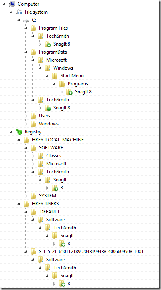The image size is (161, 290).
Task: Expand the SYSTEM registry key
Action: pos(26,196)
